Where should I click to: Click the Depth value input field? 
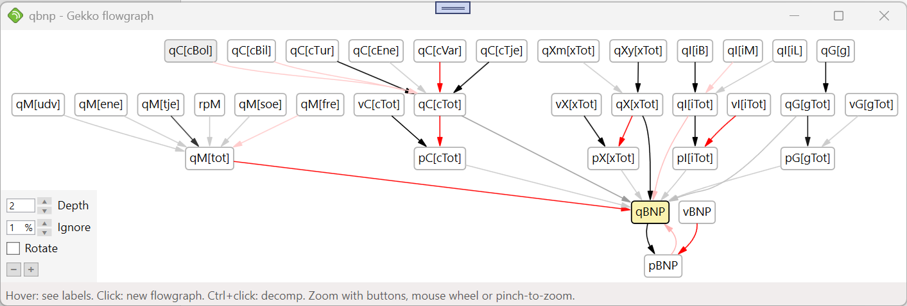[21, 205]
